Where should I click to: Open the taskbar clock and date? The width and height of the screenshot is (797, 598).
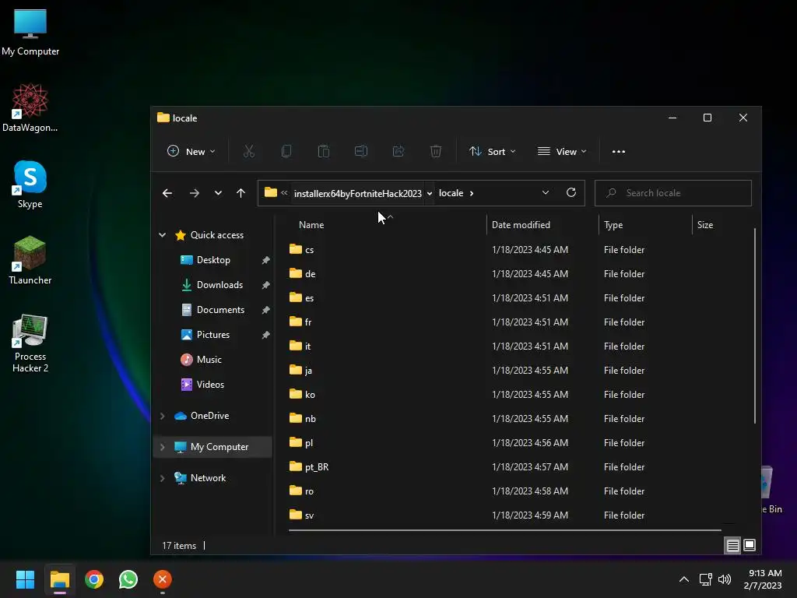coord(764,579)
